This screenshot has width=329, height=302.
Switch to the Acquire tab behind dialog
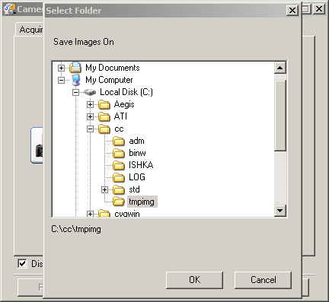point(30,30)
